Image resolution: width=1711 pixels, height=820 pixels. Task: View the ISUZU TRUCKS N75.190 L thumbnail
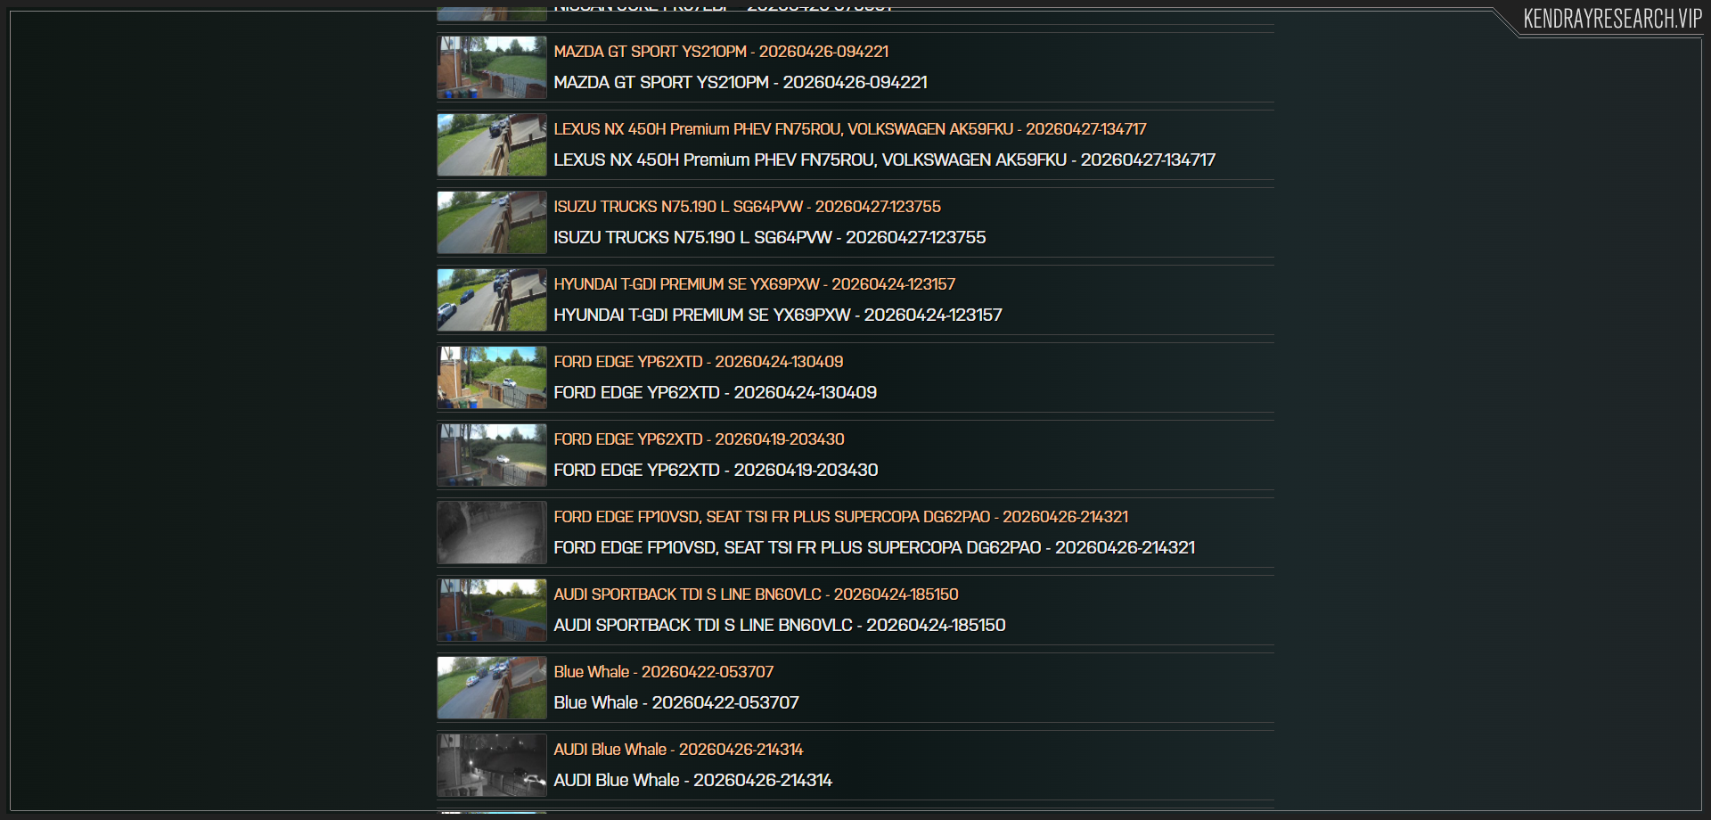pos(492,222)
